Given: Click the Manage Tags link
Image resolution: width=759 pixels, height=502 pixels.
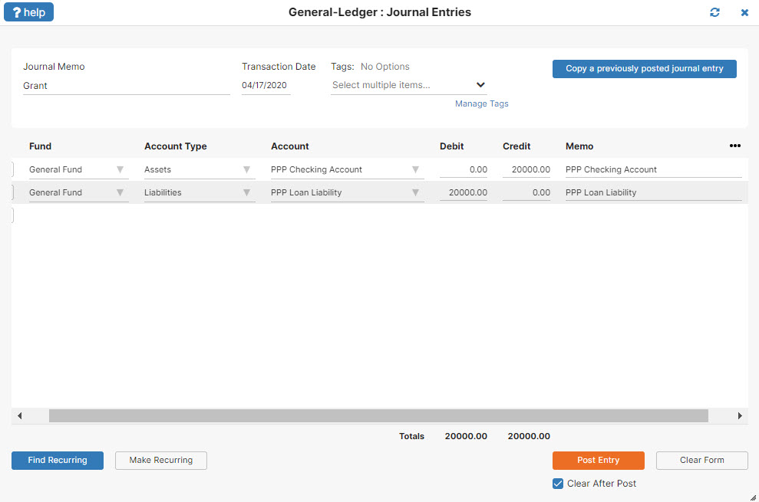Looking at the screenshot, I should [x=482, y=103].
